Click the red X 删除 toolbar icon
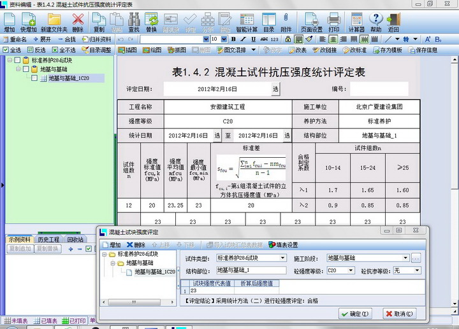459x329 pixels. click(x=78, y=22)
